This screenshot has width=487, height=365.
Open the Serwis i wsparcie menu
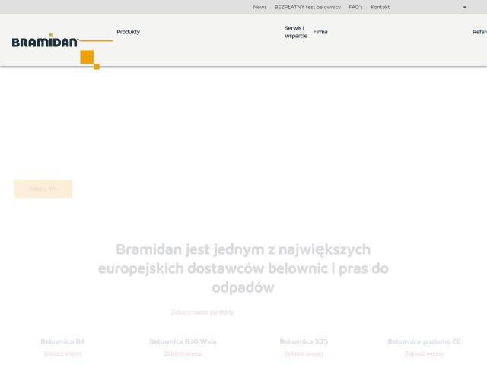pyautogui.click(x=296, y=32)
